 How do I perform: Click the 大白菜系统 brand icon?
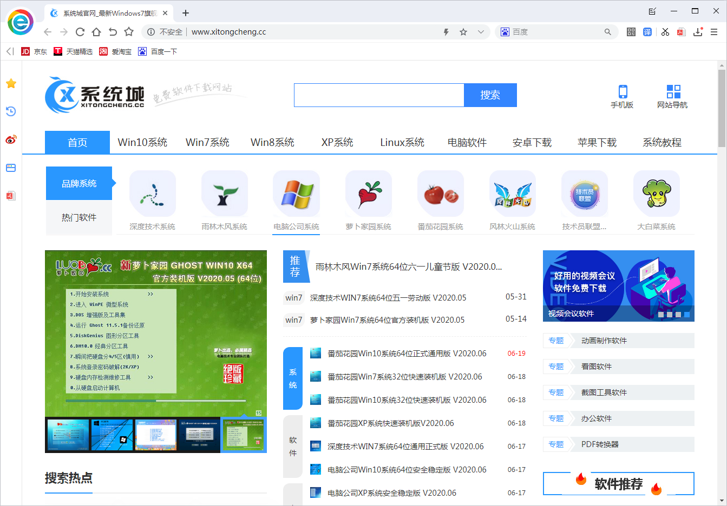pos(657,194)
